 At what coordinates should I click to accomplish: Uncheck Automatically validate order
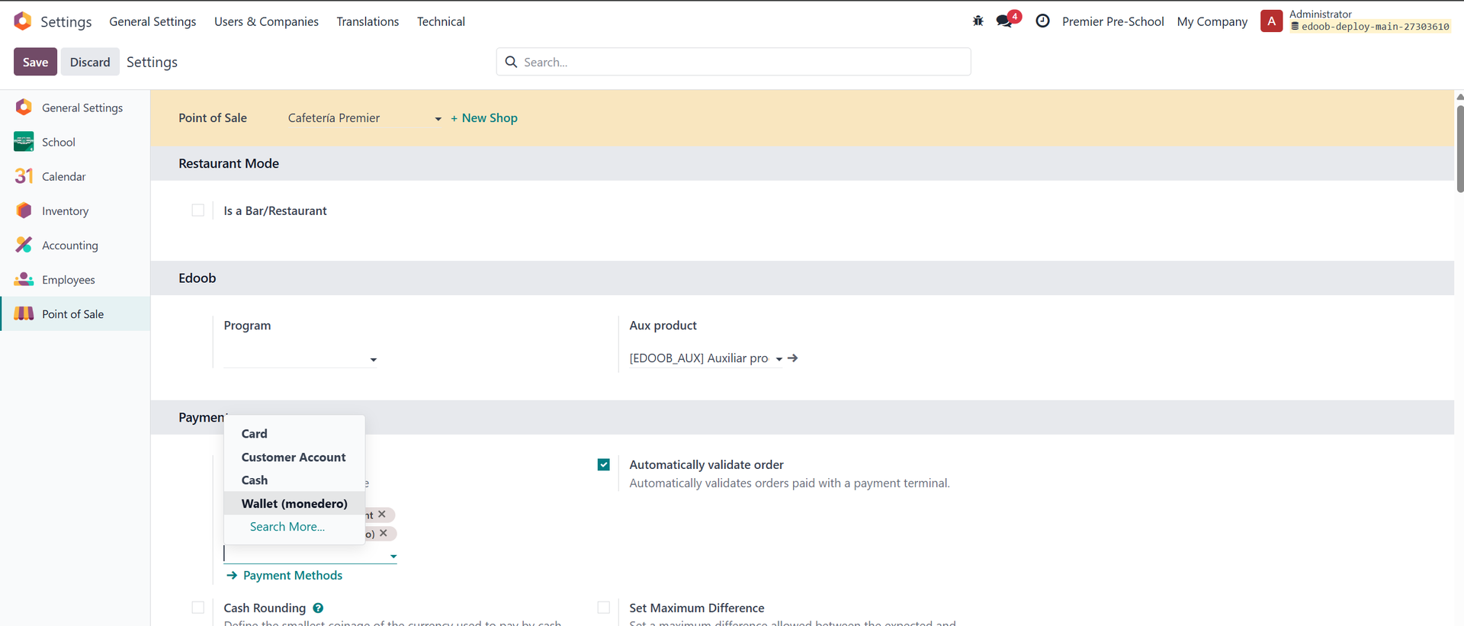(x=604, y=464)
